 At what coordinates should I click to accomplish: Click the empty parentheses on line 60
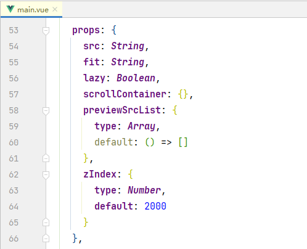coord(150,142)
